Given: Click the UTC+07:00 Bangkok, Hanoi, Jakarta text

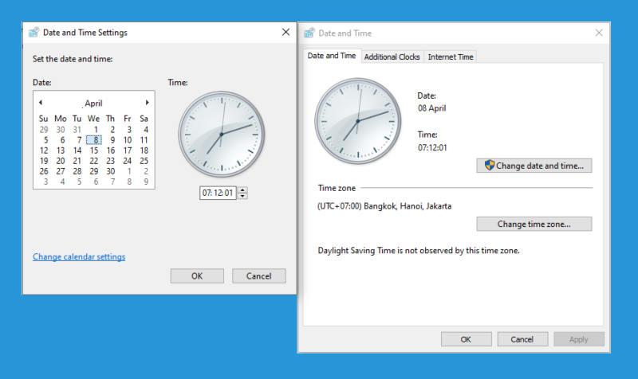Looking at the screenshot, I should tap(384, 206).
